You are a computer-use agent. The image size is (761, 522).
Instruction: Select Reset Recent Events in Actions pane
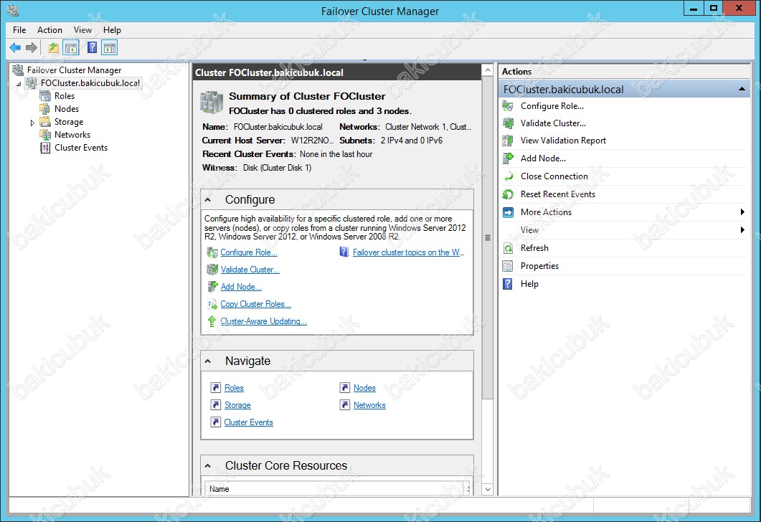coord(557,194)
